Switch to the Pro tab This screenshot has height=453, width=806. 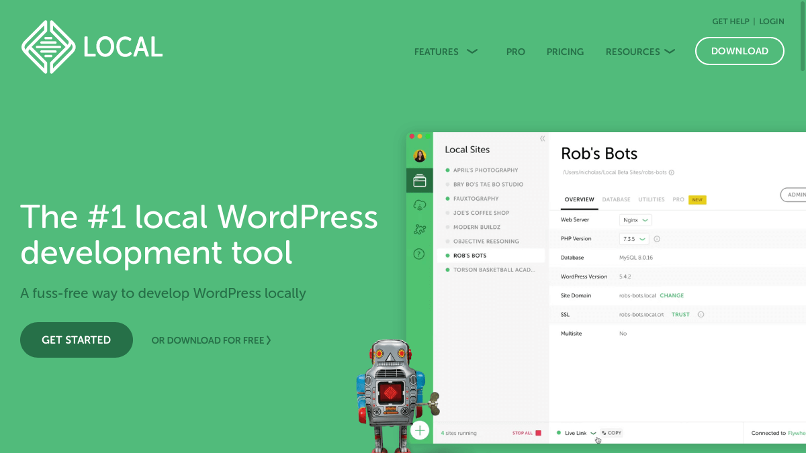[678, 200]
